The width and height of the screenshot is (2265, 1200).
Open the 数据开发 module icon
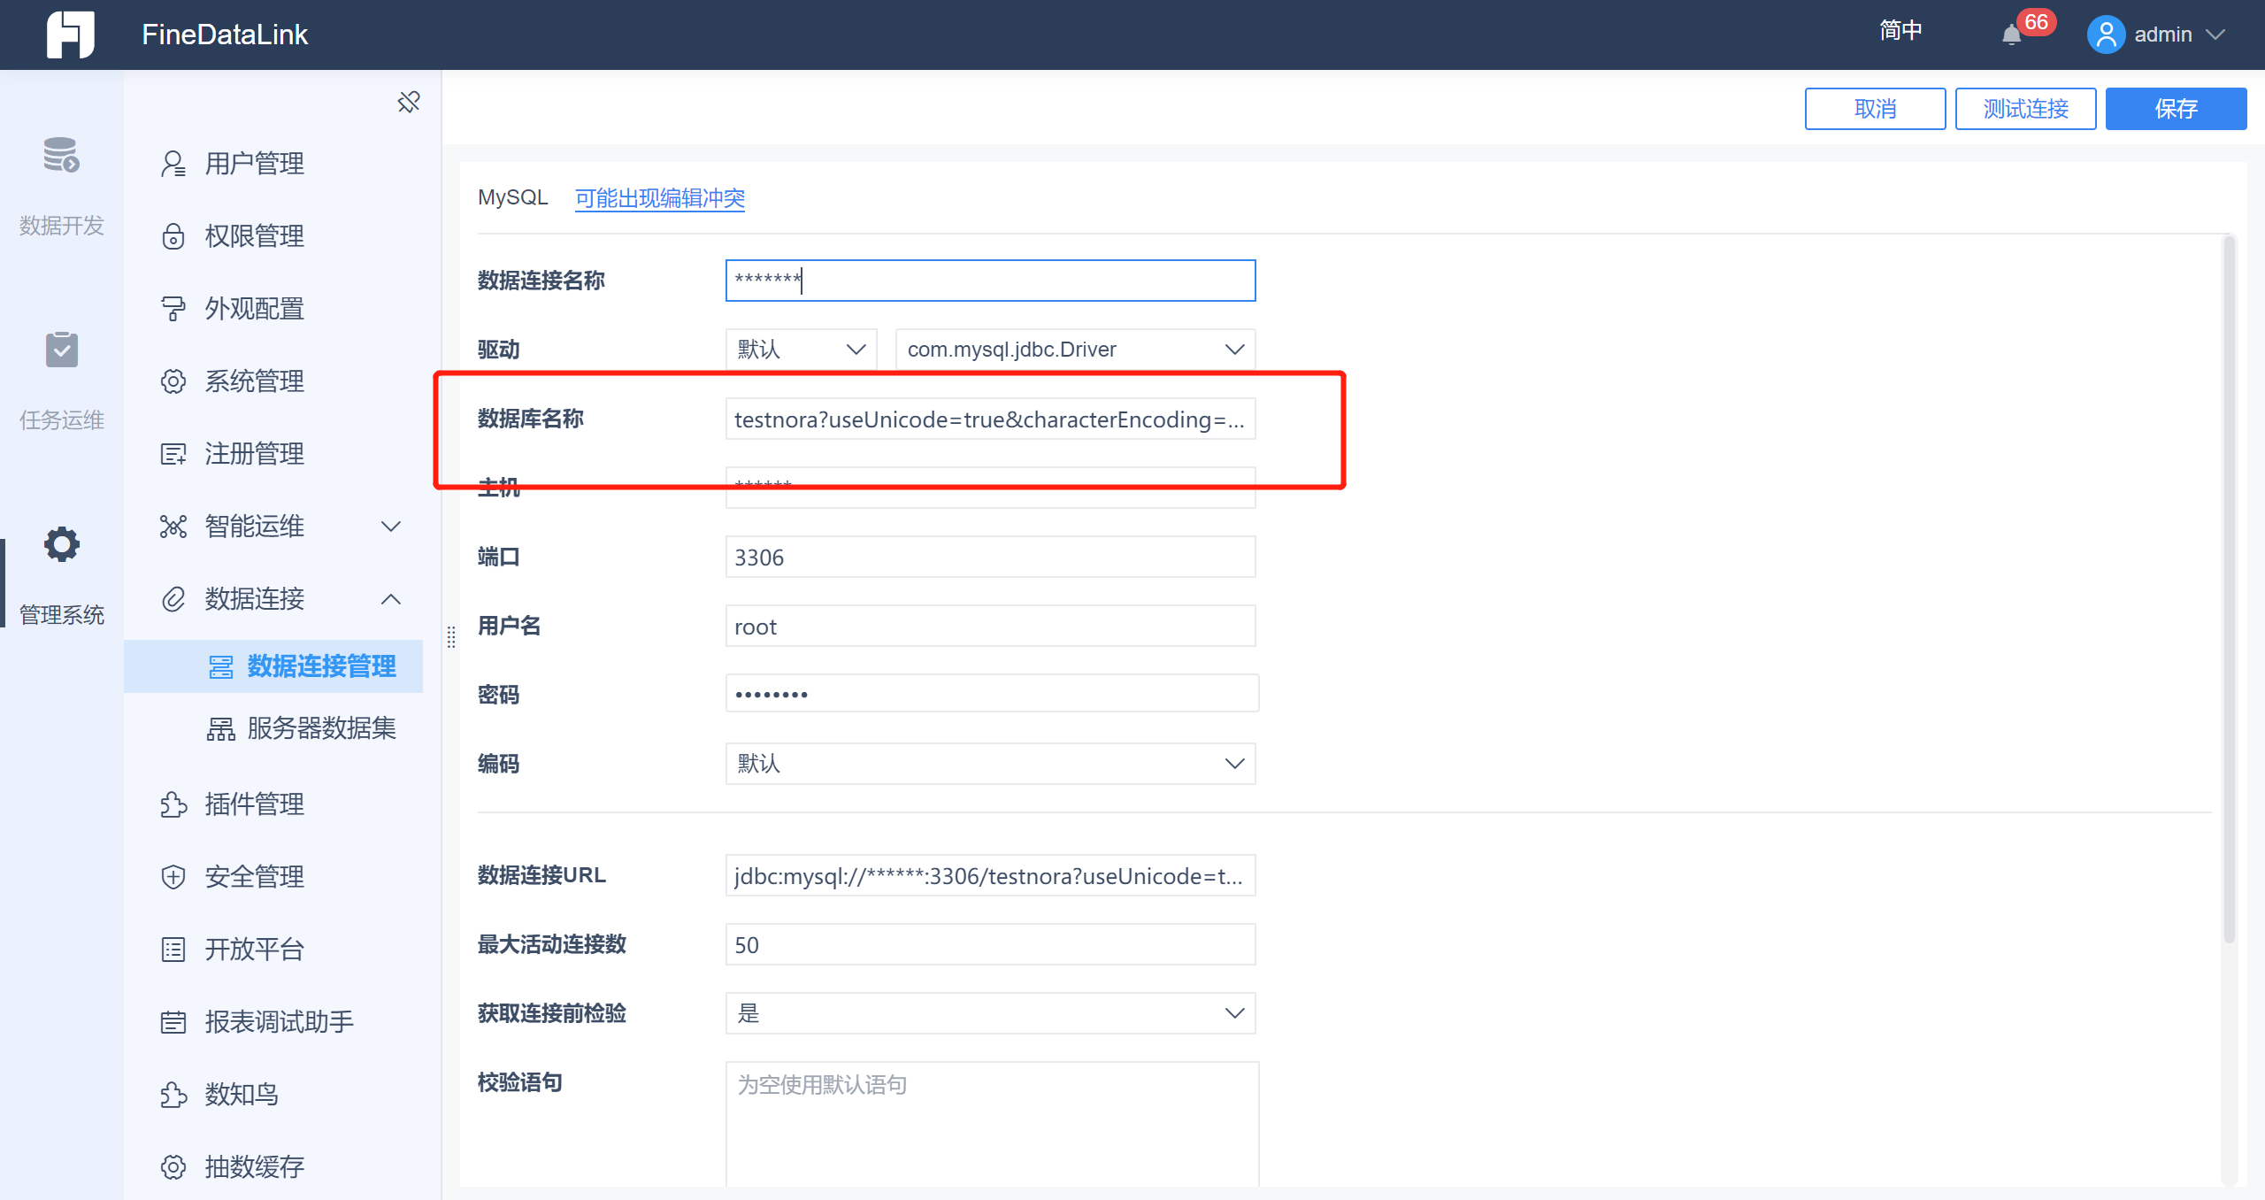pyautogui.click(x=61, y=156)
